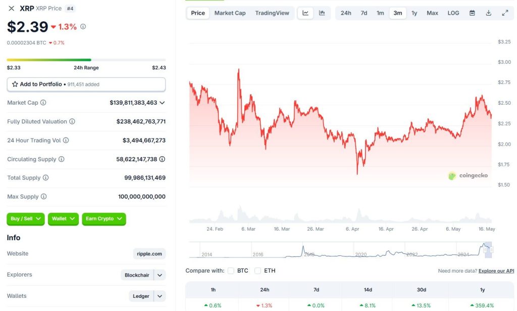Toggle the LOG scale option
The width and height of the screenshot is (517, 311).
[453, 13]
